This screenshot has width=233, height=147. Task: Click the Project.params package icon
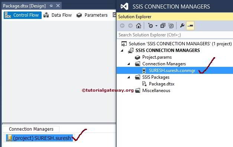(137, 57)
